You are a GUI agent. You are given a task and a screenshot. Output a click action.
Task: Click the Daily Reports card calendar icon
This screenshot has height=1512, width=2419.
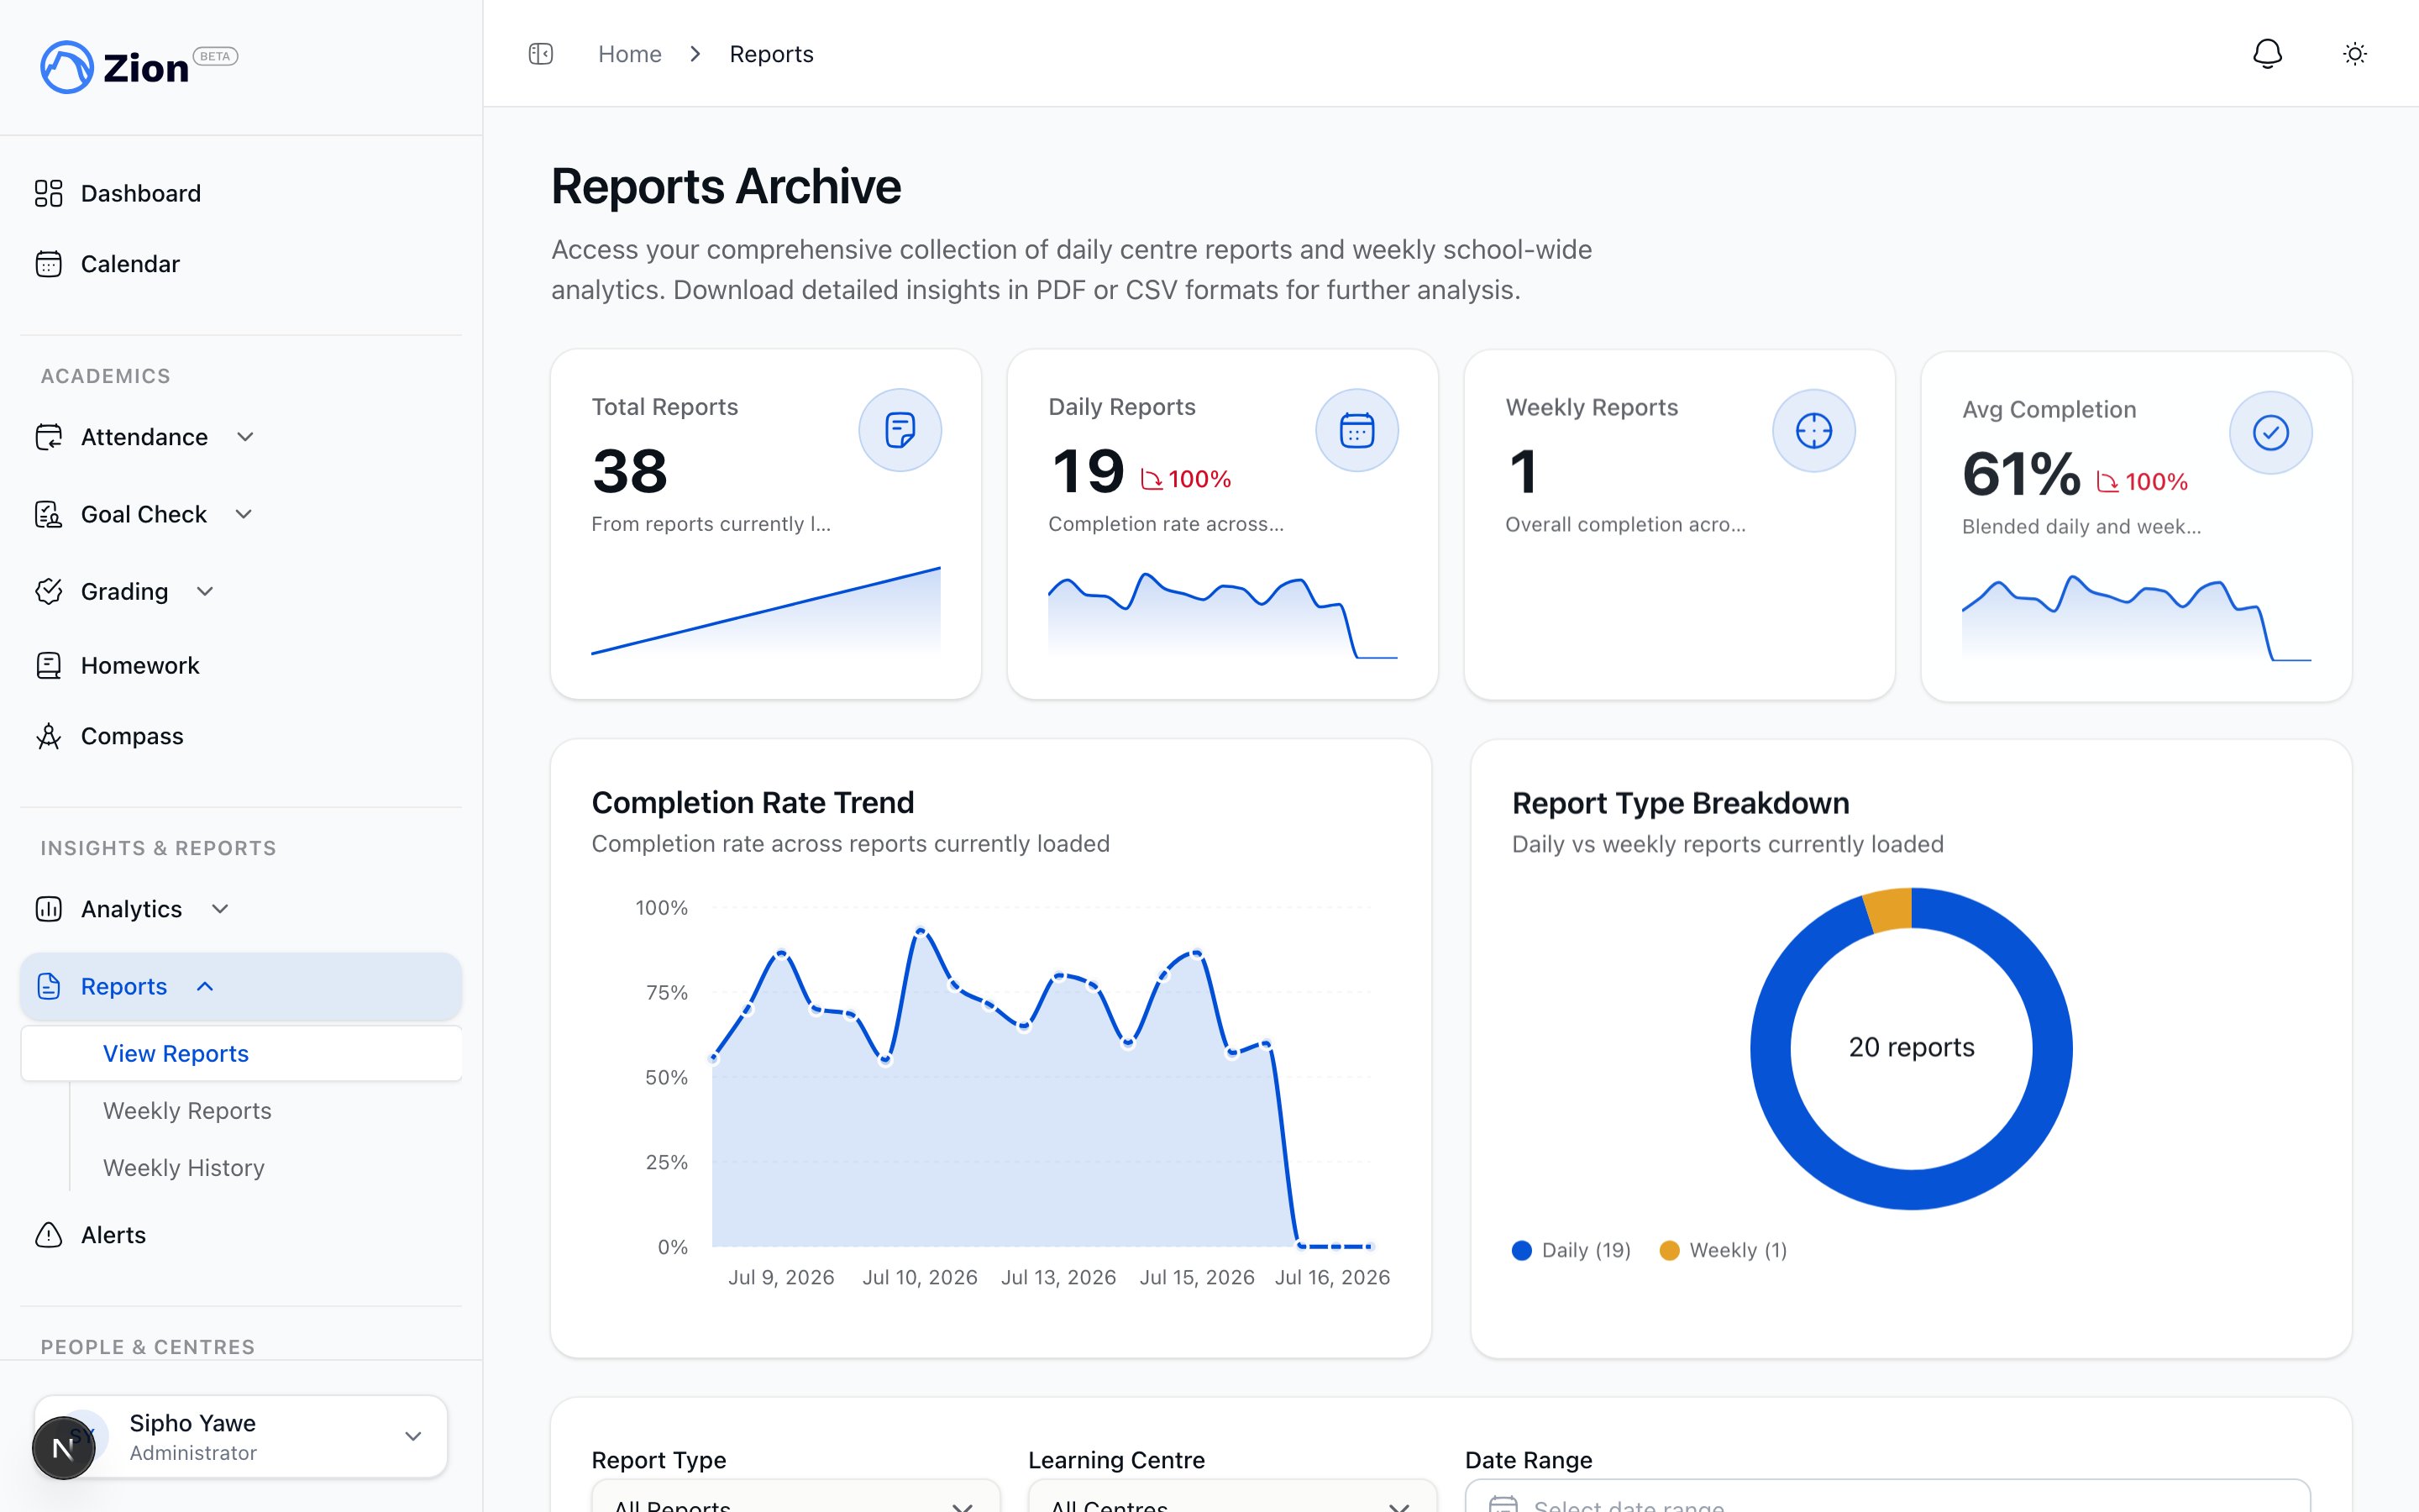point(1356,430)
